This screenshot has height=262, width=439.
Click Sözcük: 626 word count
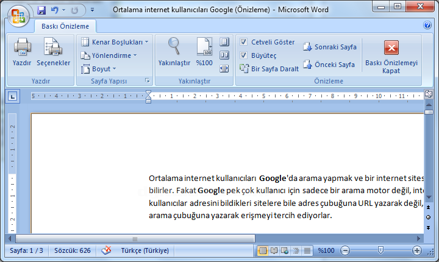coord(72,250)
